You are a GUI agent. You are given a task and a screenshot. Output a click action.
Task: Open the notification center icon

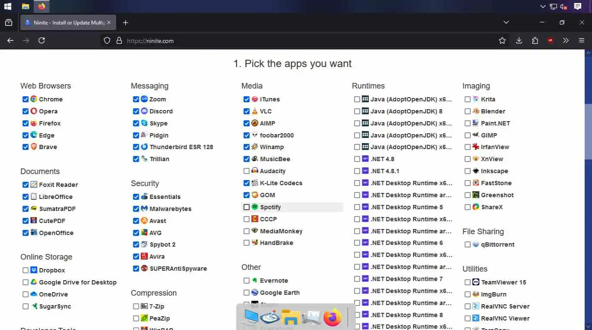pyautogui.click(x=578, y=6)
